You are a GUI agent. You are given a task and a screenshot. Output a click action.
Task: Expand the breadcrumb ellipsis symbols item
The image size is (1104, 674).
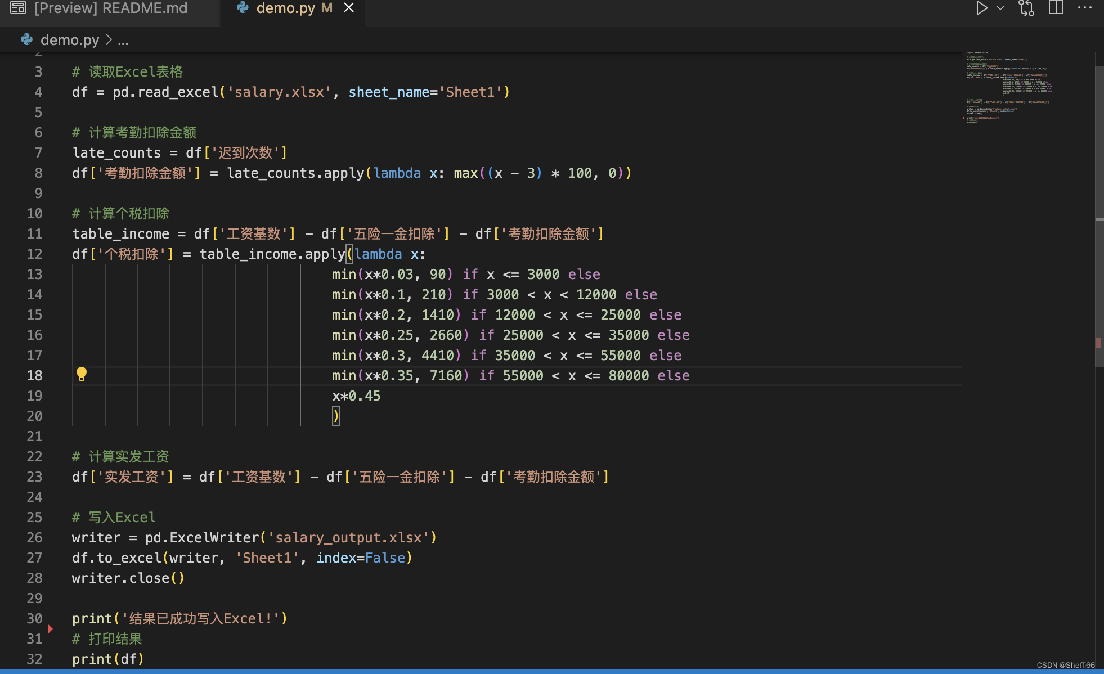123,40
